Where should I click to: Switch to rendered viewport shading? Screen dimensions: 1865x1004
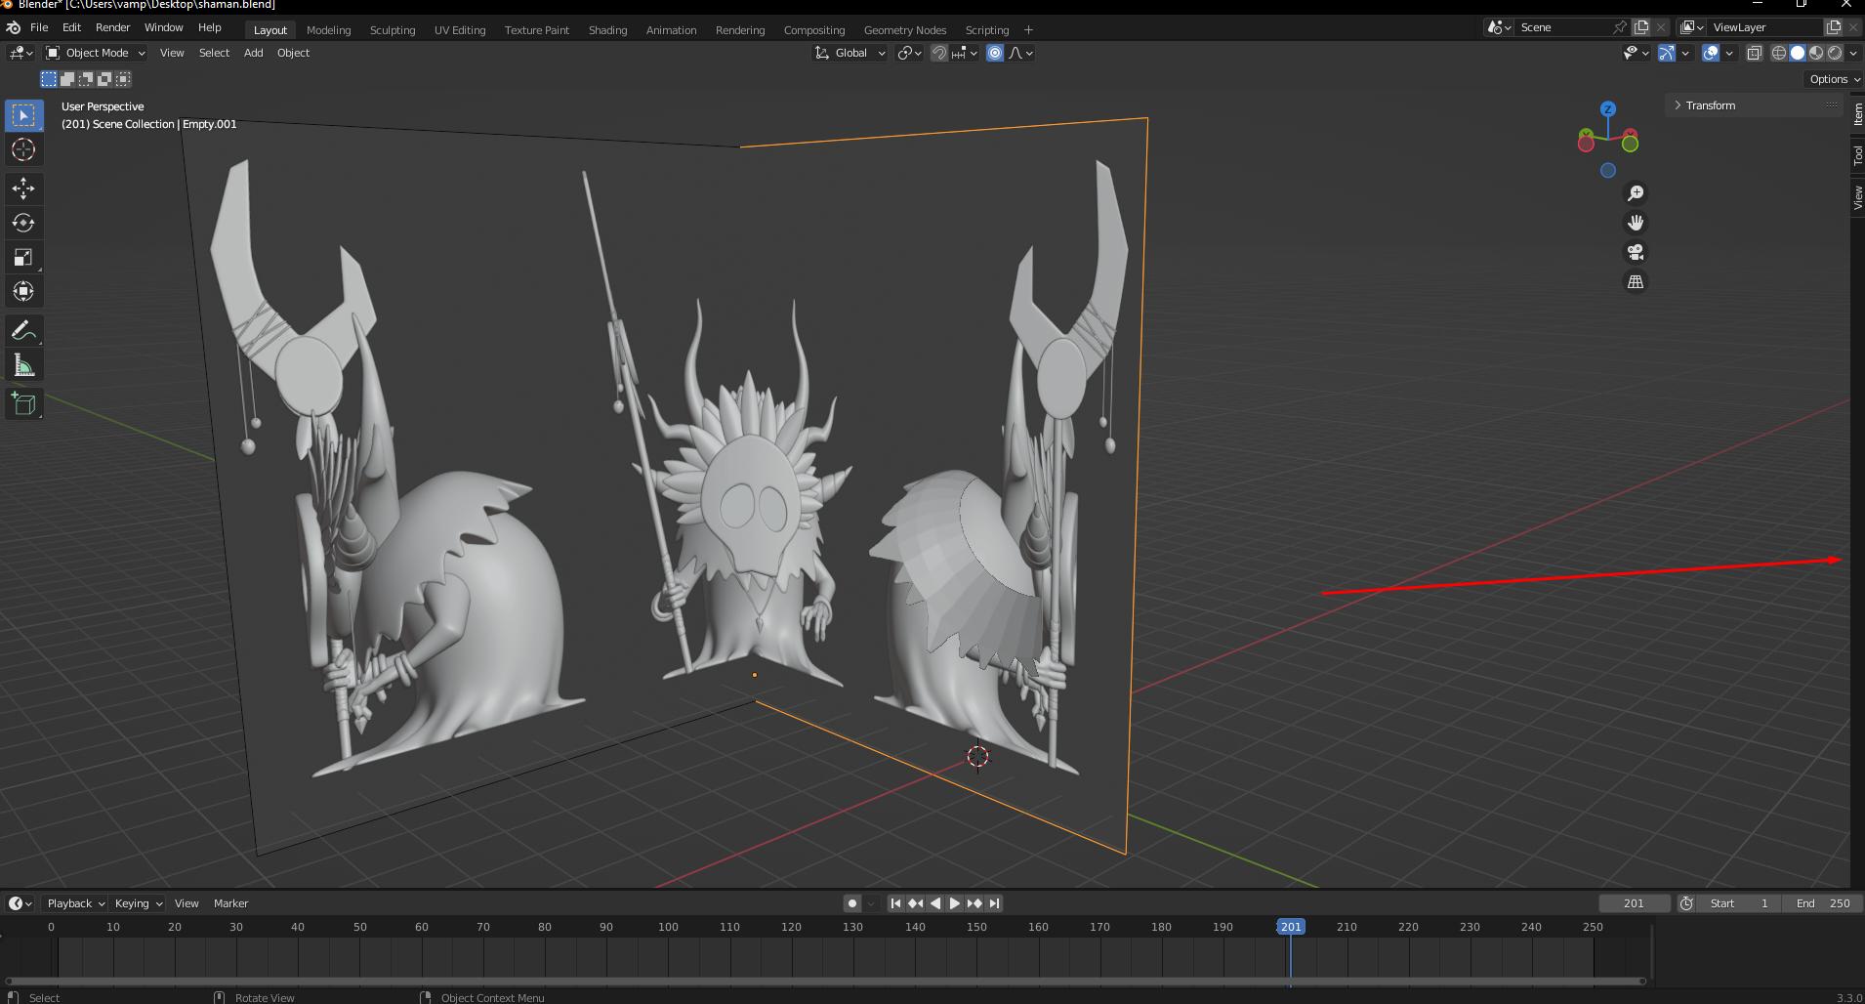click(1835, 53)
